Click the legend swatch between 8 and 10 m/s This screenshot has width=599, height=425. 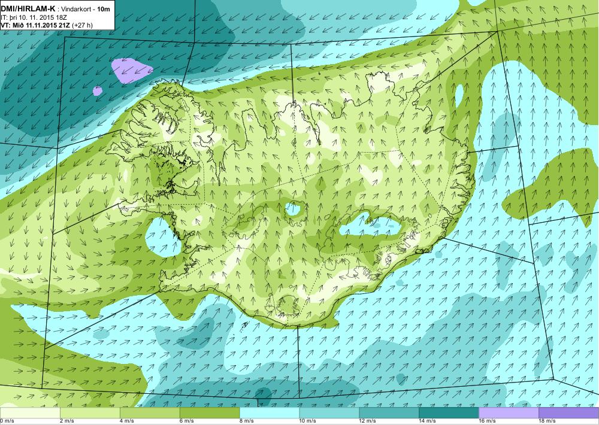tap(270, 413)
